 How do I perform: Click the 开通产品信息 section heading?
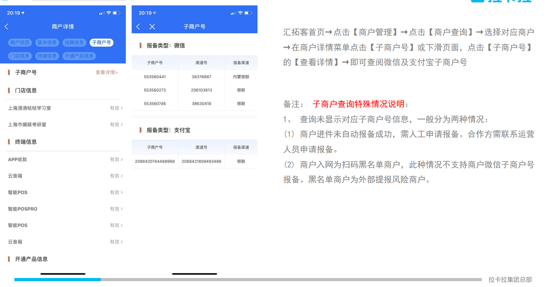pos(31,259)
